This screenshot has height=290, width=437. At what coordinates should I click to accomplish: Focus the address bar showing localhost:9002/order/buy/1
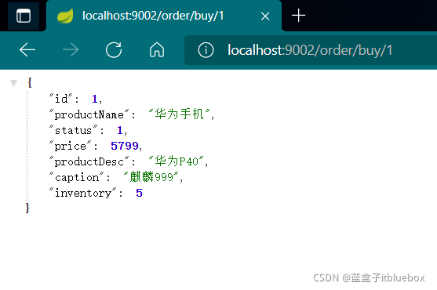311,50
